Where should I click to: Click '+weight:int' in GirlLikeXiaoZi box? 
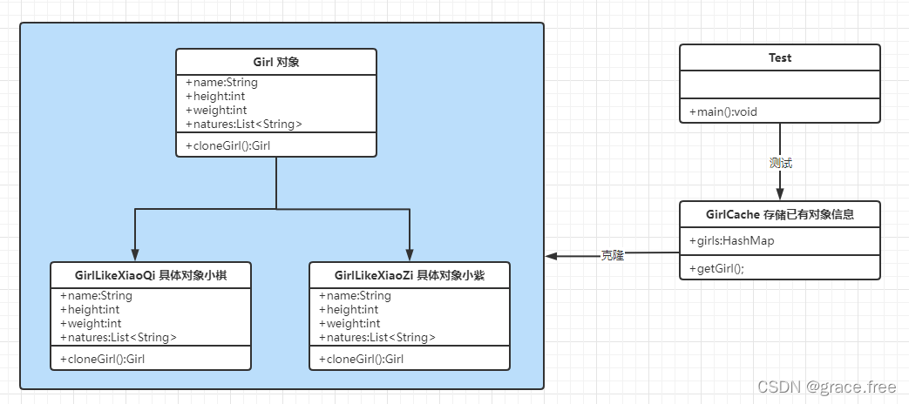pyautogui.click(x=349, y=324)
